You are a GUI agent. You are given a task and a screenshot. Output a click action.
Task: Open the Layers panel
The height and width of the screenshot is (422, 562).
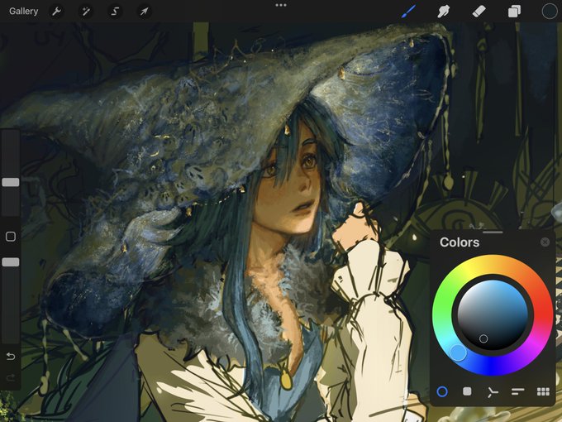(514, 12)
